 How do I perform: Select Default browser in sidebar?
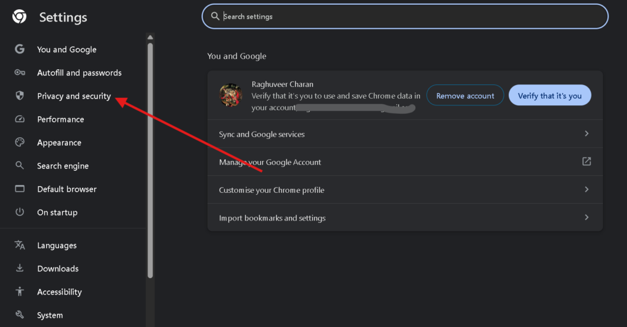coord(67,189)
